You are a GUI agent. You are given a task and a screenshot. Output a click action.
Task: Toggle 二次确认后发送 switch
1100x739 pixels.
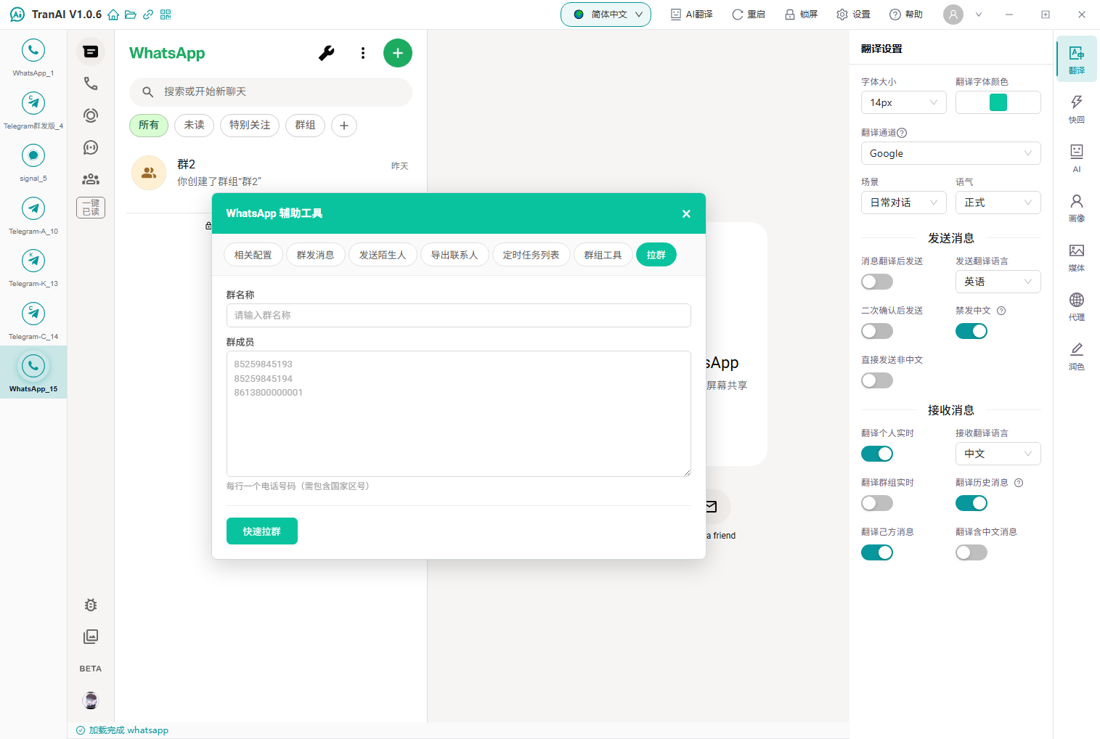(877, 331)
